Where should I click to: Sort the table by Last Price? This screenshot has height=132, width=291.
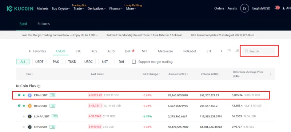click(x=97, y=74)
